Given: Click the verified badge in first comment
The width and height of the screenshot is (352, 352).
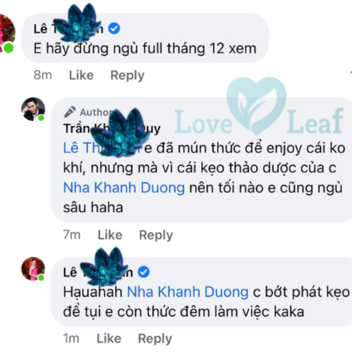Looking at the screenshot, I should (114, 28).
